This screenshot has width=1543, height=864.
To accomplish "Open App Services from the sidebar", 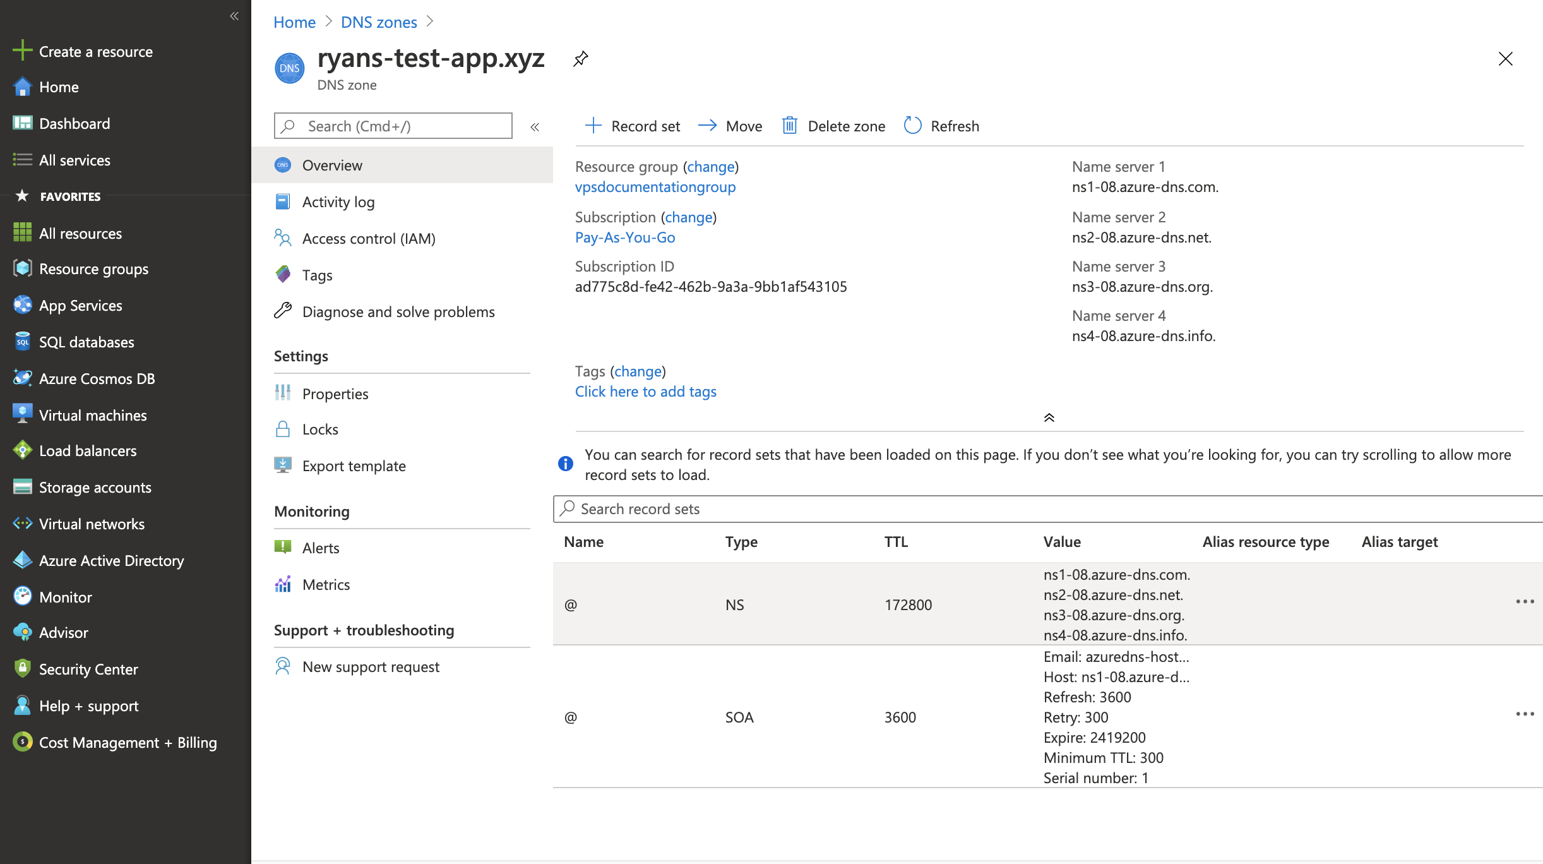I will tap(82, 305).
